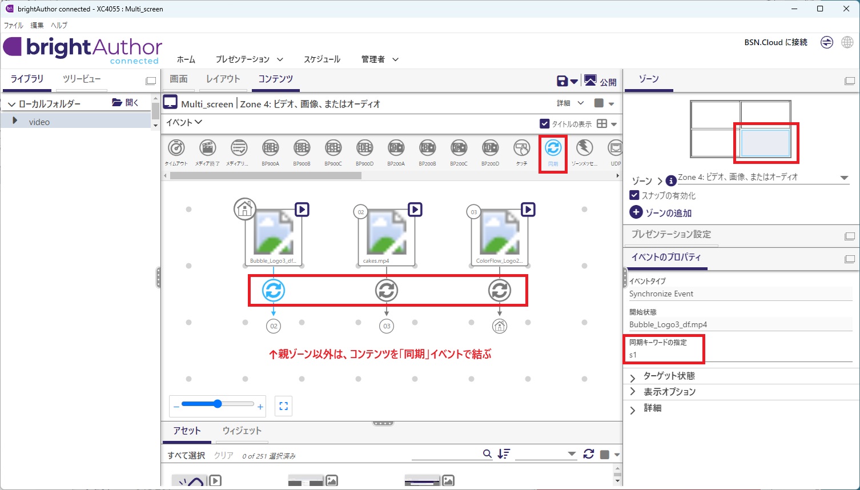Click クリア in assets
The height and width of the screenshot is (490, 860).
tap(224, 455)
